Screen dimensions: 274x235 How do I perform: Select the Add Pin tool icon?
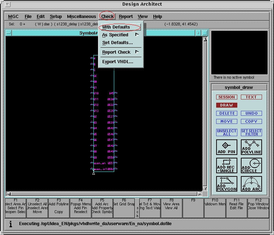click(x=226, y=147)
